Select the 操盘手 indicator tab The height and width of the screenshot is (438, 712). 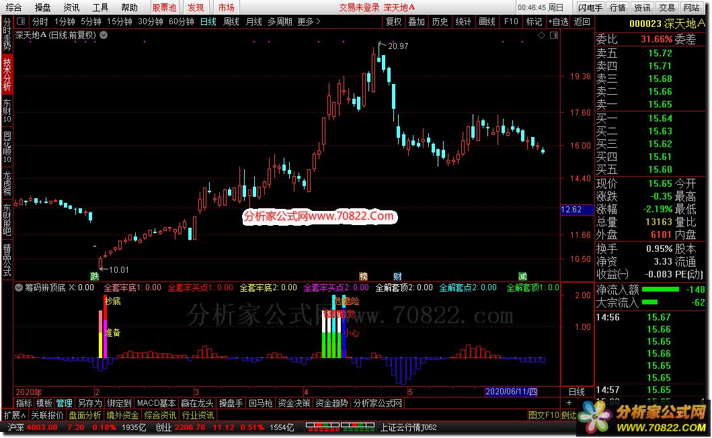pyautogui.click(x=231, y=403)
